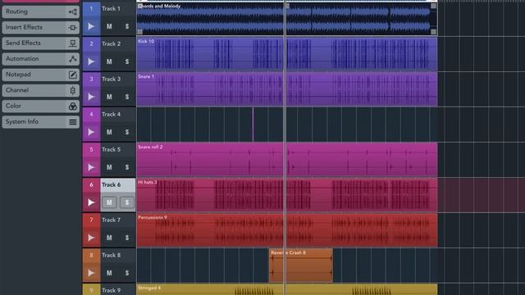Solo Track 2
Viewport: 525px width, 295px height.
point(127,61)
